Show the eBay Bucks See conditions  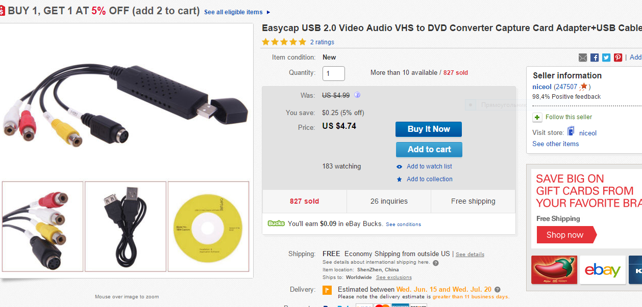pos(403,224)
